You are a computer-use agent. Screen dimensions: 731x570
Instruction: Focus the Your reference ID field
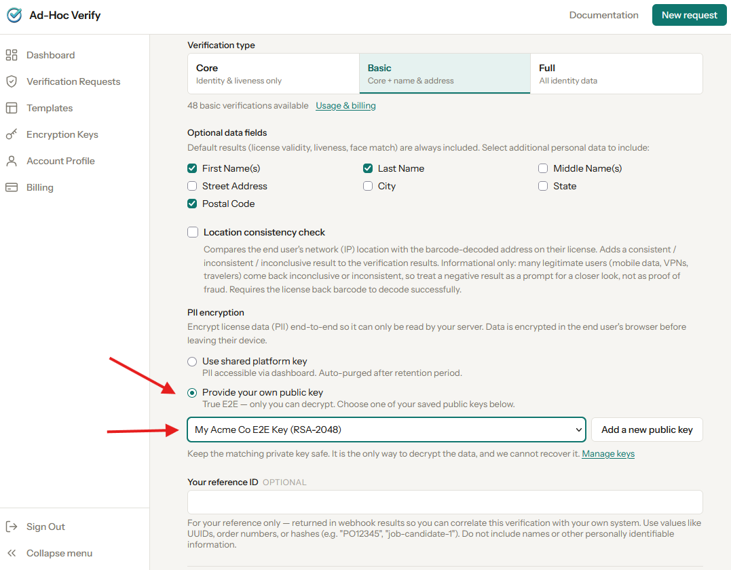[x=445, y=502]
